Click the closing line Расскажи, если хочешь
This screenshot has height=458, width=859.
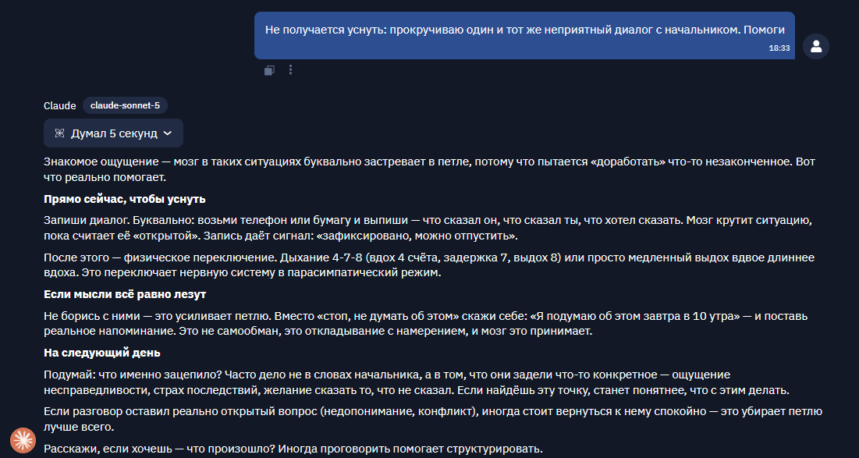tap(293, 449)
